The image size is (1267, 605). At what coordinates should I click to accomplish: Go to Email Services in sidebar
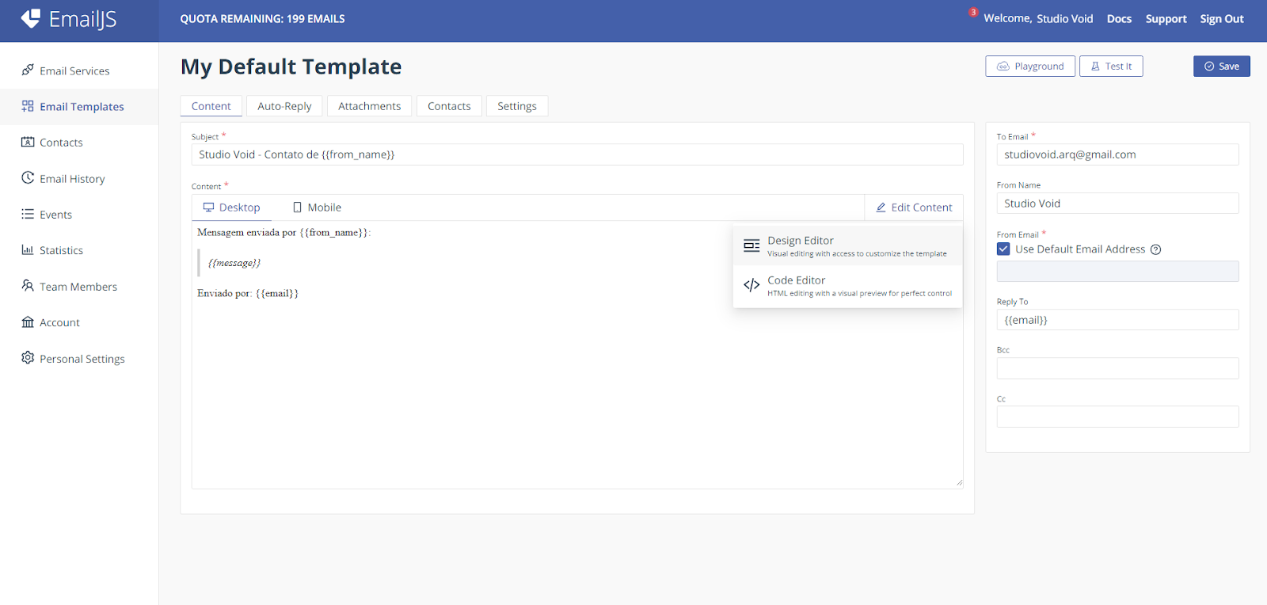[x=79, y=70]
